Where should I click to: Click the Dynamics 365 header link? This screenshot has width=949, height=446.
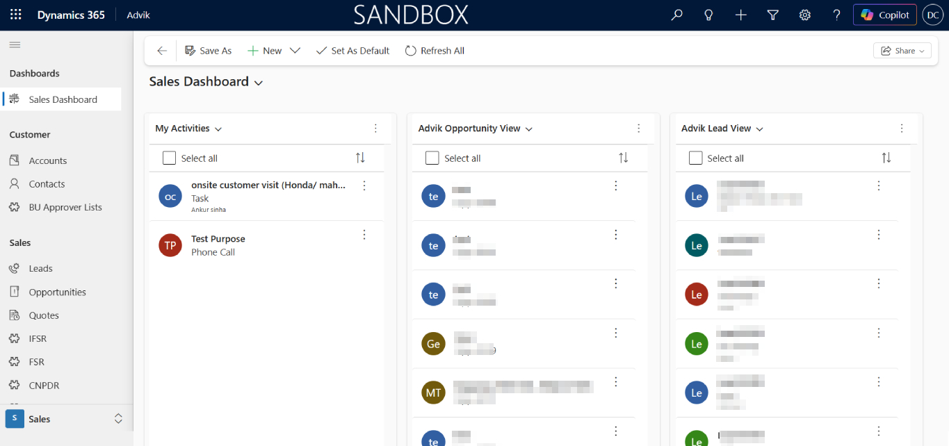(71, 15)
